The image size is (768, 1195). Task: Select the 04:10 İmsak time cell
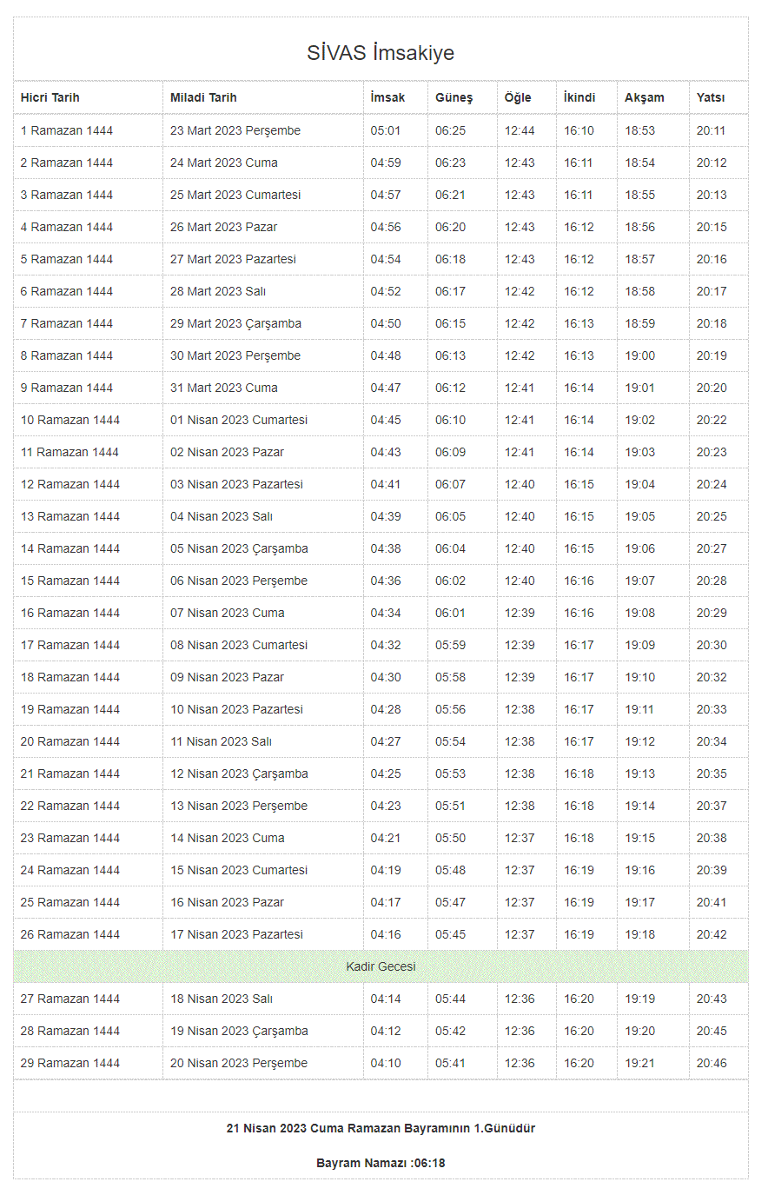[x=386, y=1063]
